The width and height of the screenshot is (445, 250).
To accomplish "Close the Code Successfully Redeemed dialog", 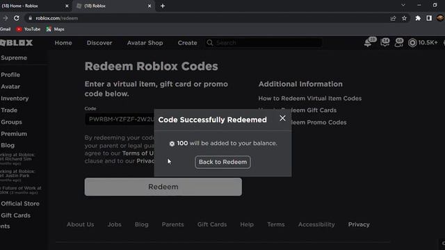I will click(282, 118).
